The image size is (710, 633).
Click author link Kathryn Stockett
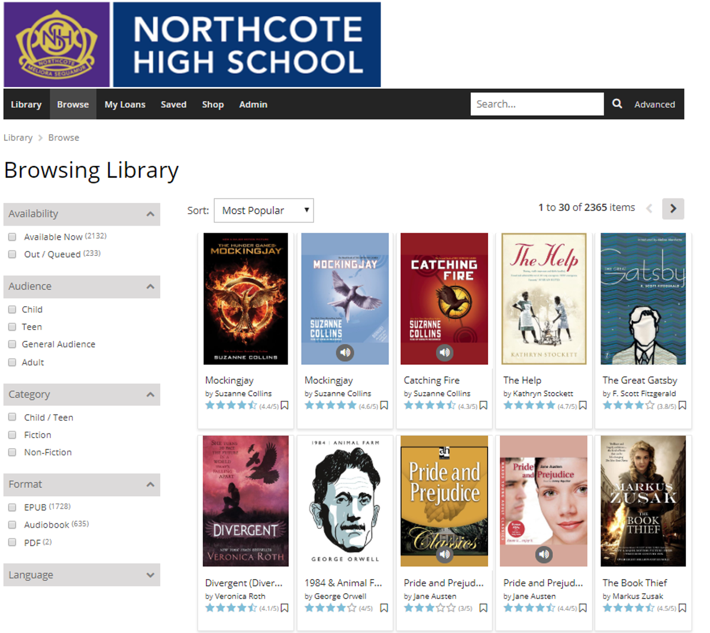(x=543, y=393)
